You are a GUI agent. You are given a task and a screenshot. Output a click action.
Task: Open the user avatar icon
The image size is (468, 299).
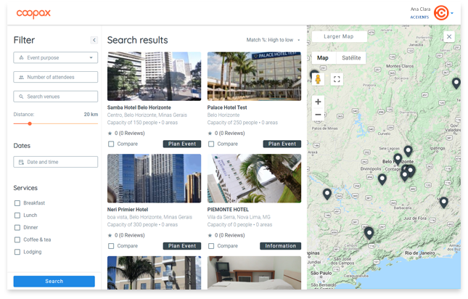[x=441, y=13]
